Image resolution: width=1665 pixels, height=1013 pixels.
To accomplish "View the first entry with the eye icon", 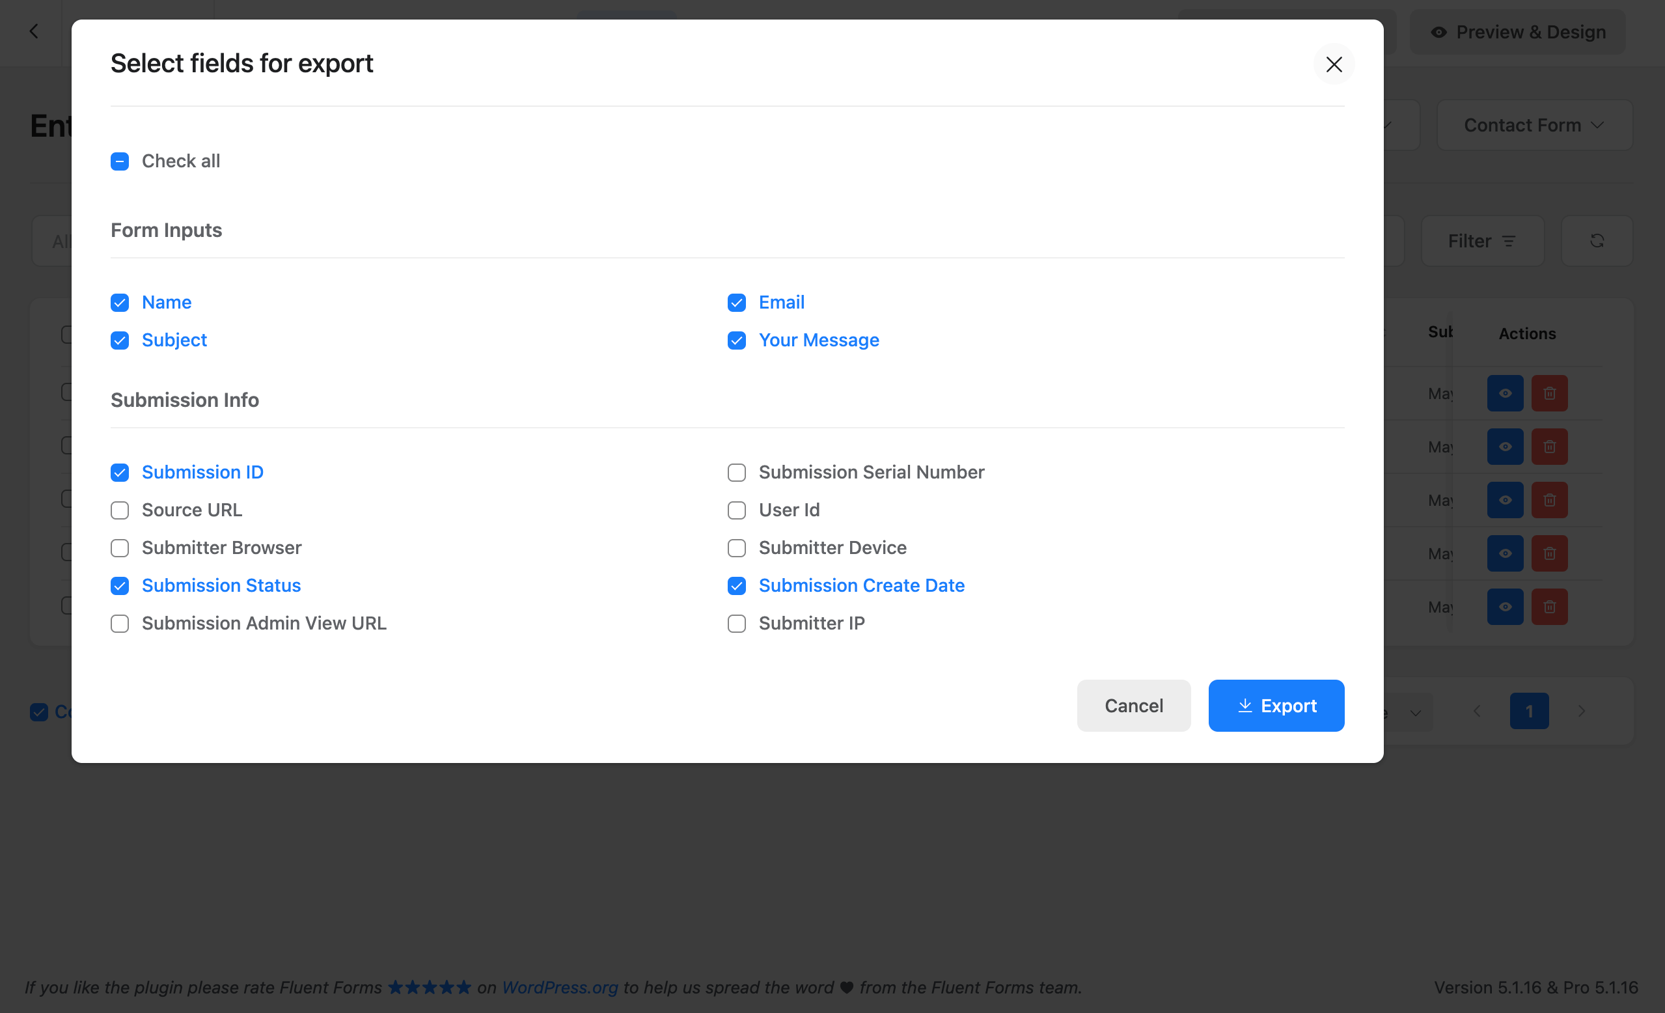I will click(1505, 393).
